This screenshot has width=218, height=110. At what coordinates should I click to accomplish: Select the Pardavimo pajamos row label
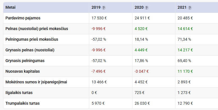(23, 18)
